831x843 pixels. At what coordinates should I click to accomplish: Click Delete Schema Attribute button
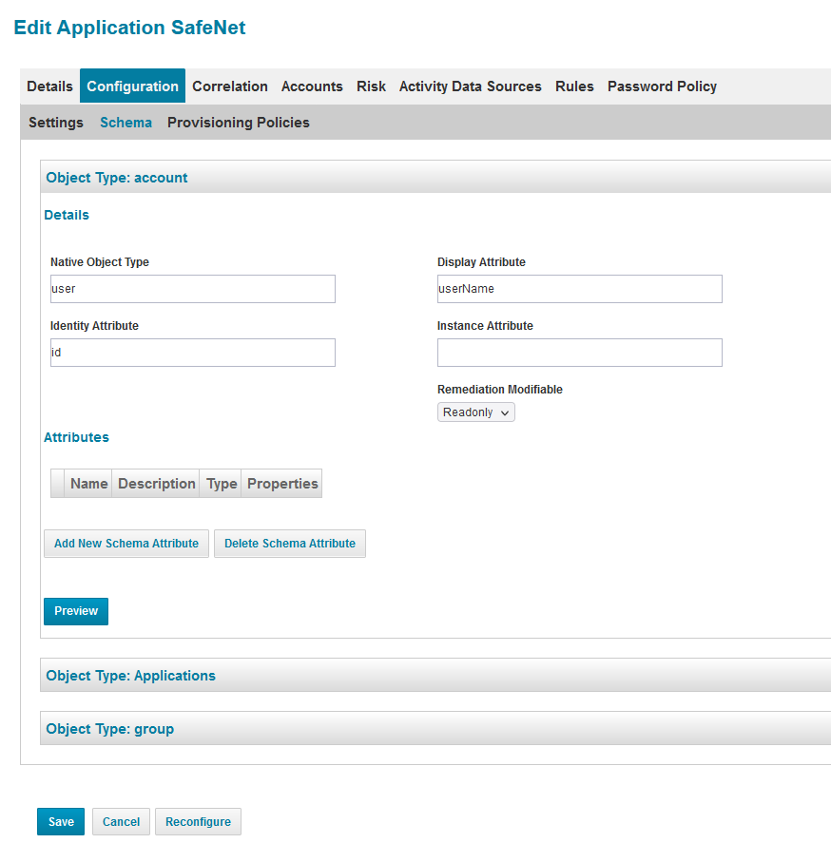coord(290,544)
